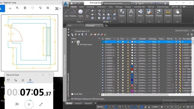Viewport: 194px width, 109px height.
Task: Toggle plot printer icon for layer A-BLDG
Action: coord(176,45)
